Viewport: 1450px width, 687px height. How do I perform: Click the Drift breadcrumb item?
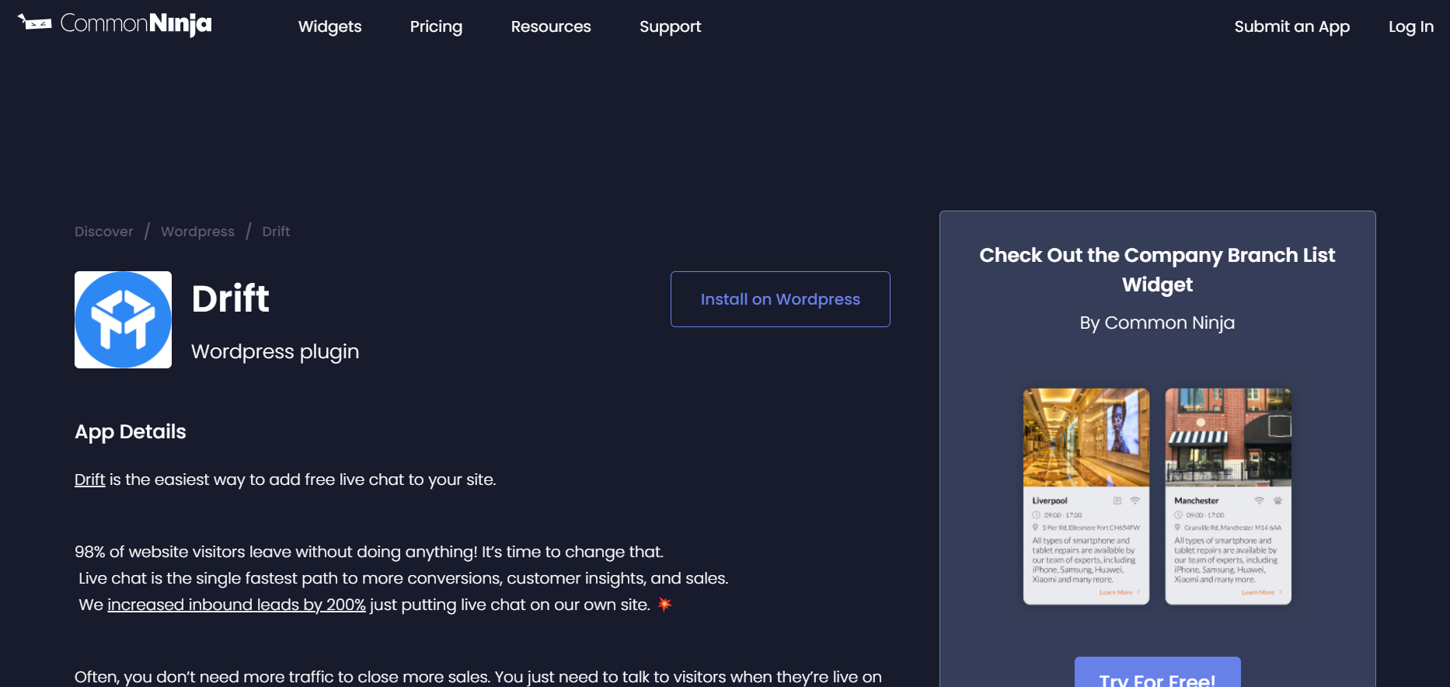pyautogui.click(x=276, y=232)
